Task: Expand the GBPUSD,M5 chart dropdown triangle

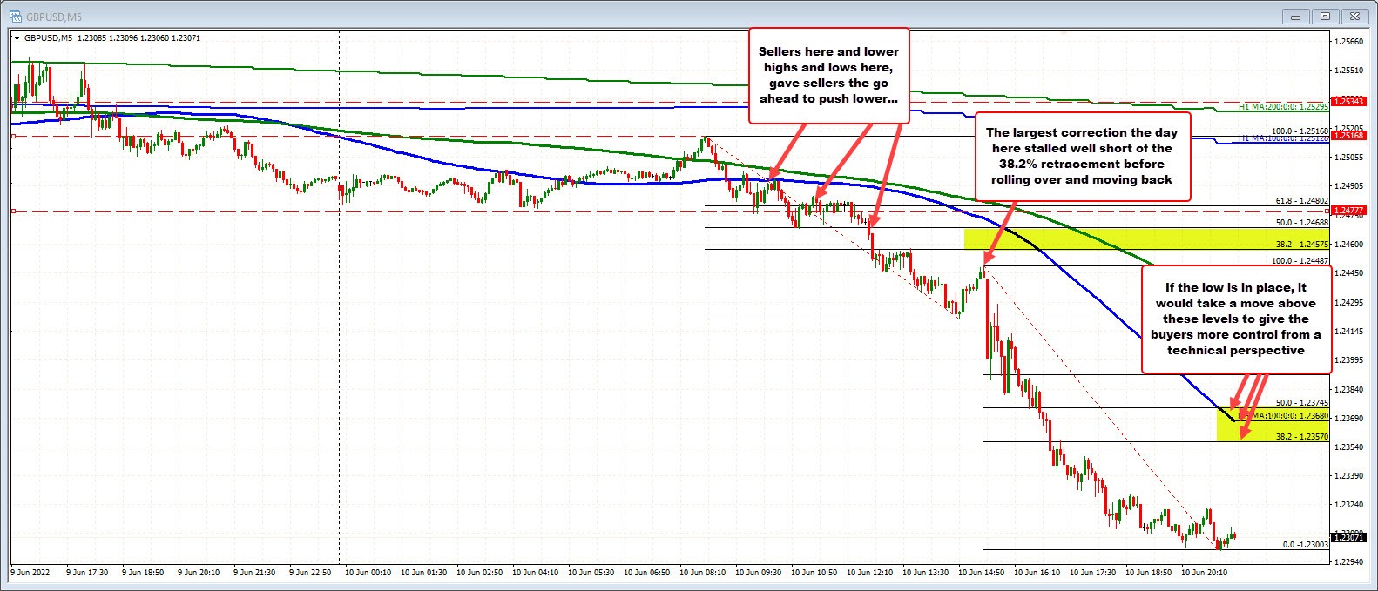Action: pos(17,38)
